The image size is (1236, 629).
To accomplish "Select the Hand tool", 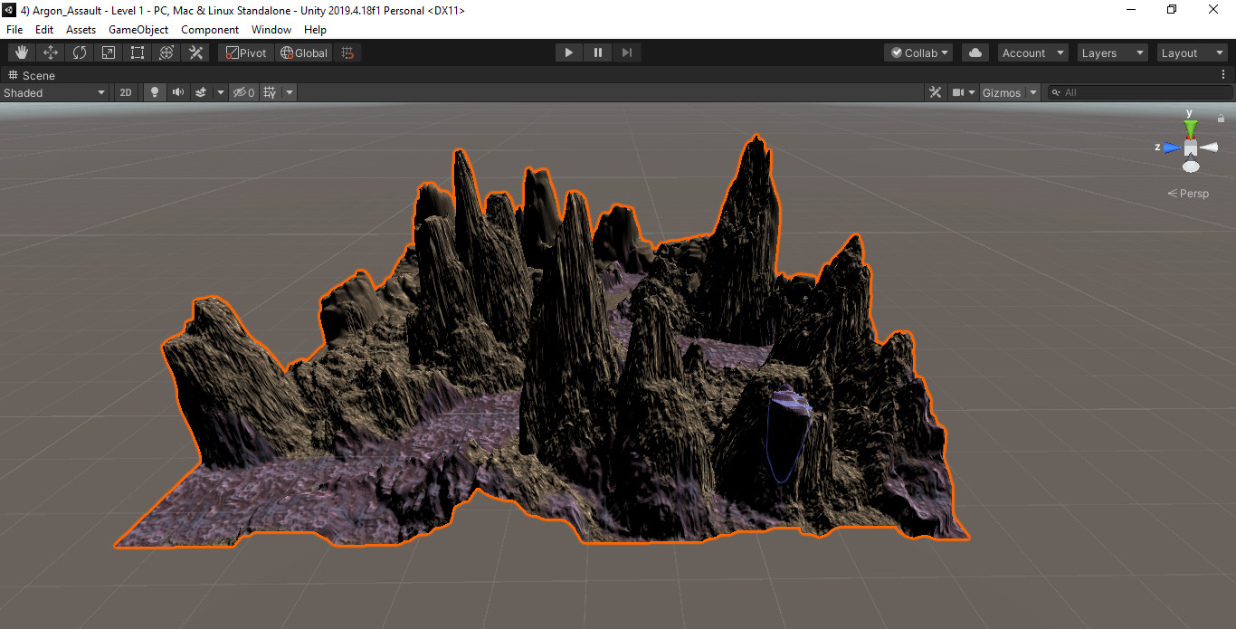I will (x=22, y=52).
